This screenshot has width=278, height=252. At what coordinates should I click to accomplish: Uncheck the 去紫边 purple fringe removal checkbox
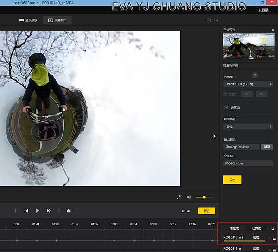[x=226, y=107]
